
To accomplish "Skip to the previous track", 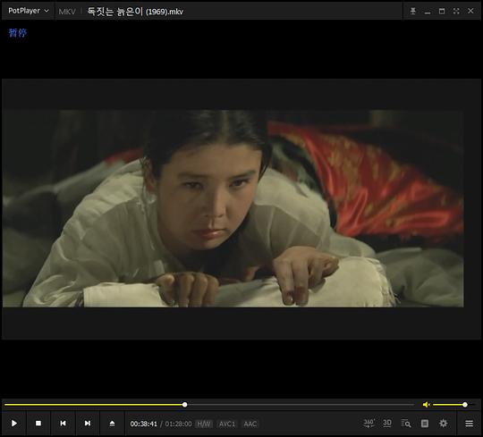I will coord(63,424).
